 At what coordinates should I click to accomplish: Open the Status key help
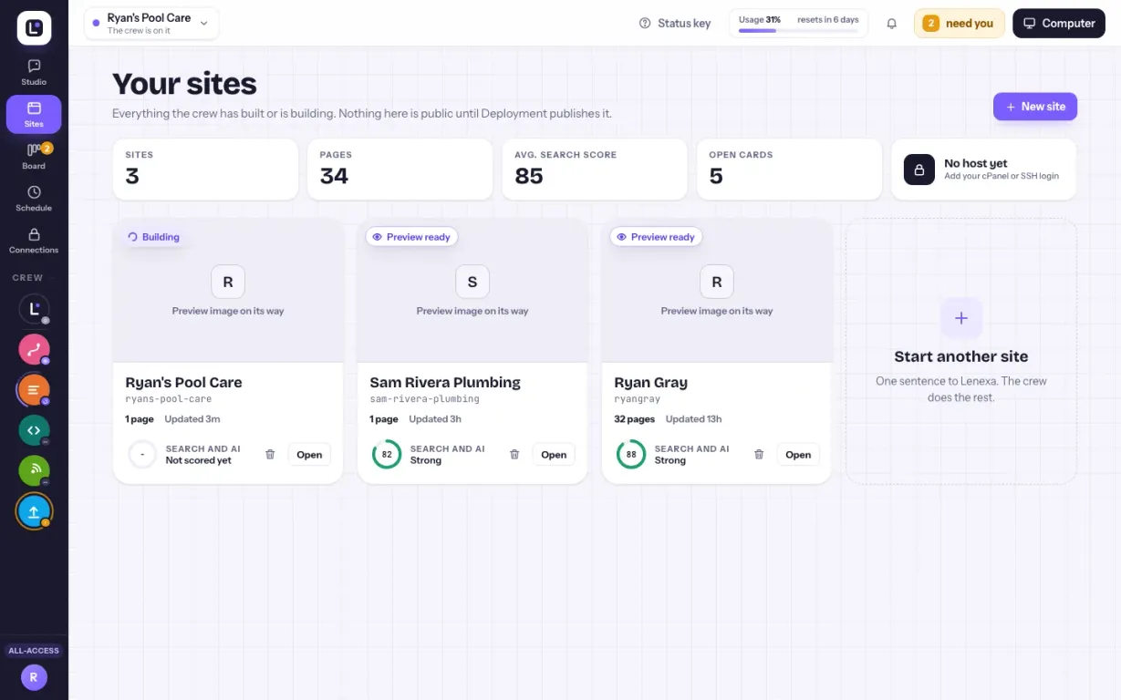point(675,24)
